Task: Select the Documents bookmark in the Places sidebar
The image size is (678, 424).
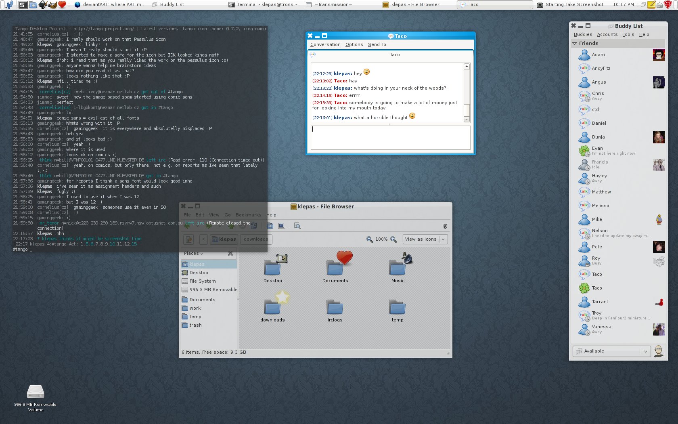Action: (209, 300)
